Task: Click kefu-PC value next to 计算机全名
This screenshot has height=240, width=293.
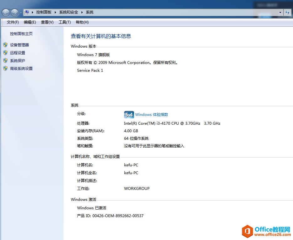Action: click(131, 173)
